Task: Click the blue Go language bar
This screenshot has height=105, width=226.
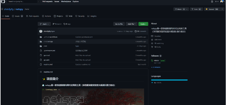Action: pyautogui.click(x=169, y=80)
